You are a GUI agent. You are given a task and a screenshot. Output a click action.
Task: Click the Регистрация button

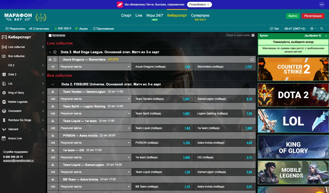(313, 16)
